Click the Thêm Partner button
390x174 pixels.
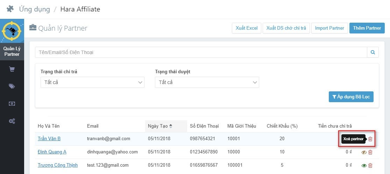click(367, 28)
